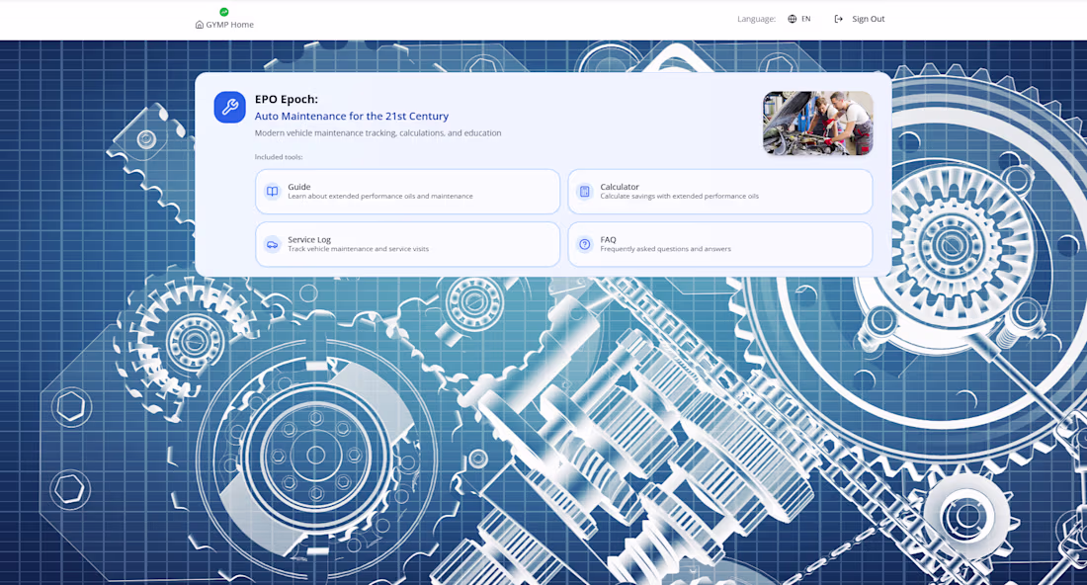
Task: Open the Service Log tool card
Action: [407, 244]
